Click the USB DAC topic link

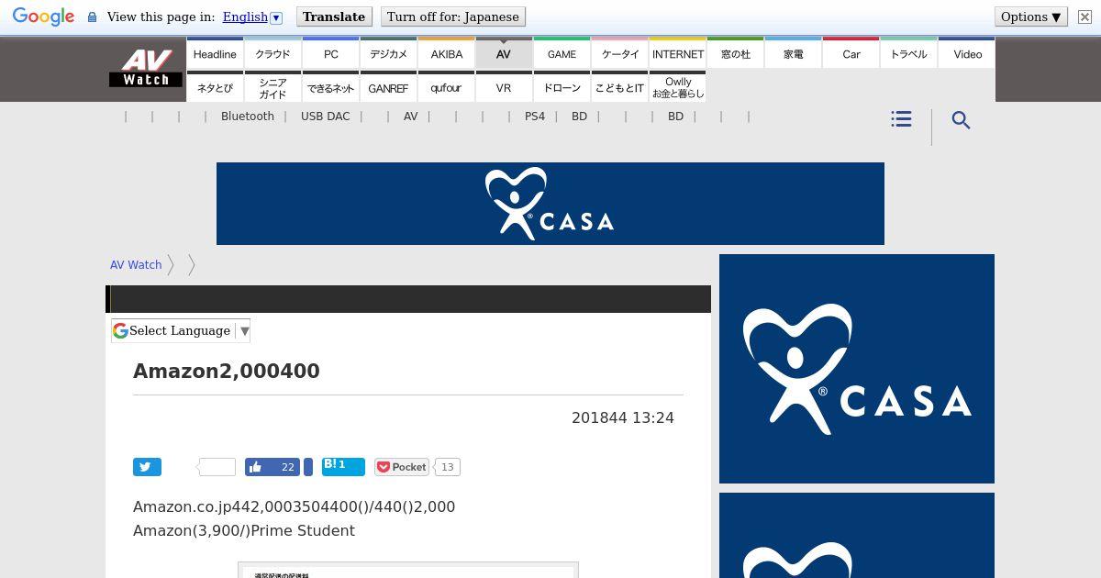(x=325, y=117)
